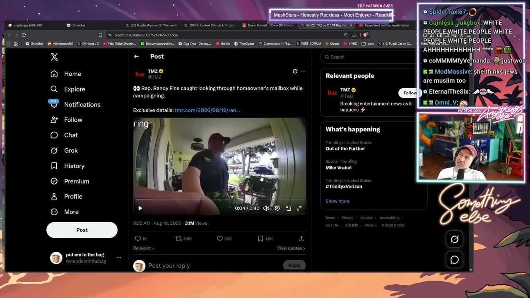Mute the video audio

pyautogui.click(x=266, y=208)
